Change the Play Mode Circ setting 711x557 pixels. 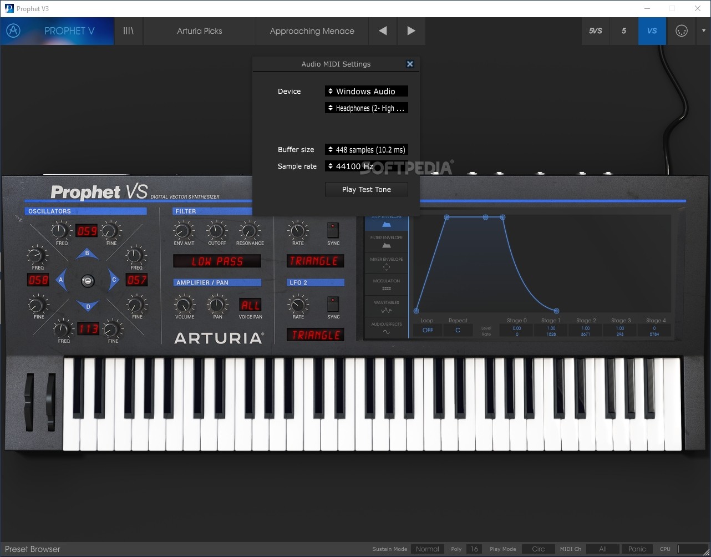click(538, 549)
